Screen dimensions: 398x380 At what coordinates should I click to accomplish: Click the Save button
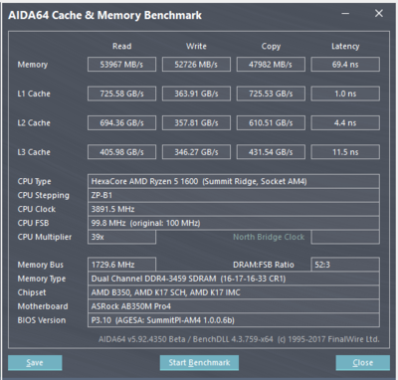click(35, 363)
